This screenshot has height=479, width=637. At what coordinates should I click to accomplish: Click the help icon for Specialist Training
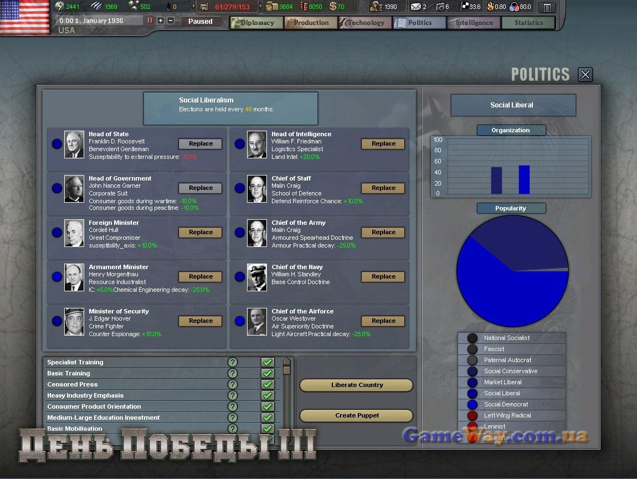click(x=233, y=362)
